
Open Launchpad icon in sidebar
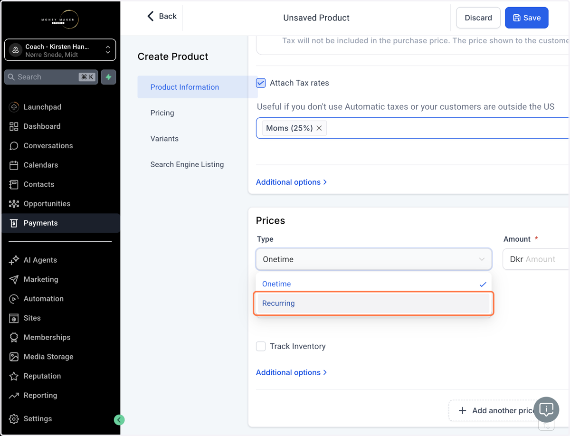tap(14, 107)
